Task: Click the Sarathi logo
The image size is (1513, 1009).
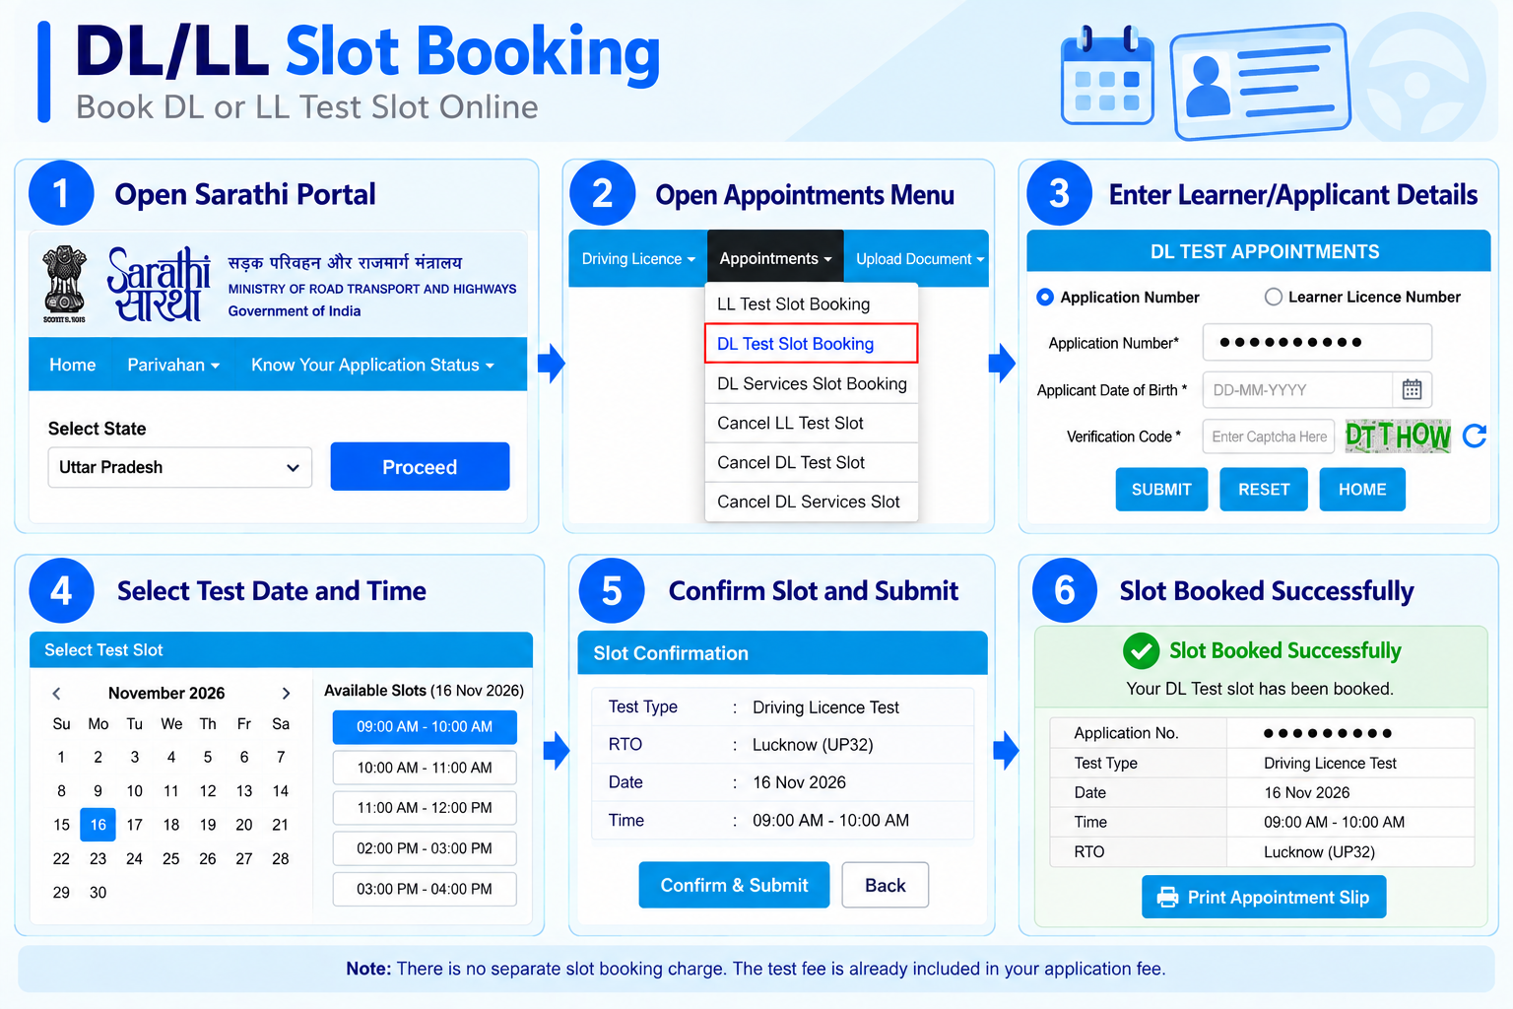Action: (159, 284)
